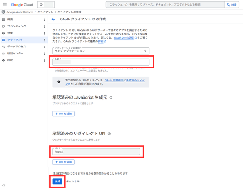Open the OAuth 同意画面 link
This screenshot has height=188, width=243.
[114, 80]
